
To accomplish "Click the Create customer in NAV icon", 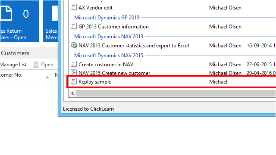I will pos(74,64).
